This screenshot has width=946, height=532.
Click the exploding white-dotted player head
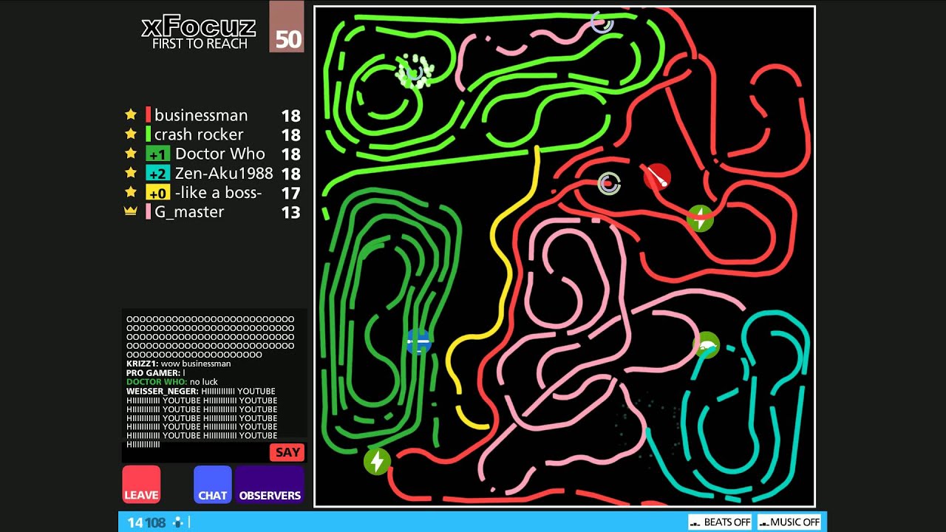coord(414,71)
